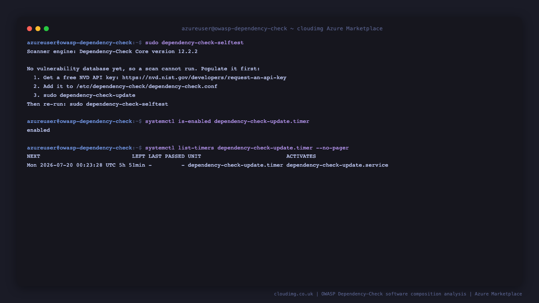
Task: Click the LEFT column header
Action: click(139, 157)
